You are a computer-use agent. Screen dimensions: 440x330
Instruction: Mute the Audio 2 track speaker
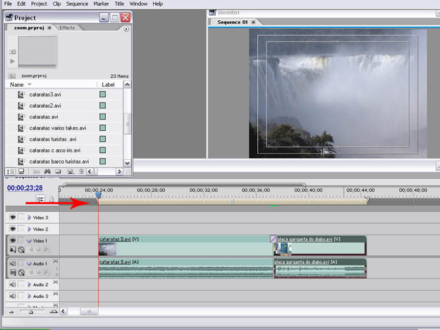12,285
